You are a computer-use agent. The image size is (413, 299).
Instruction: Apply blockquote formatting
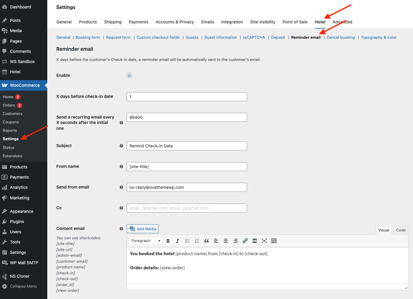[206, 241]
